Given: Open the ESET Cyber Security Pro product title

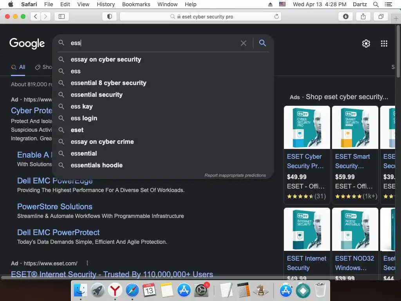Looking at the screenshot, I should point(305,161).
